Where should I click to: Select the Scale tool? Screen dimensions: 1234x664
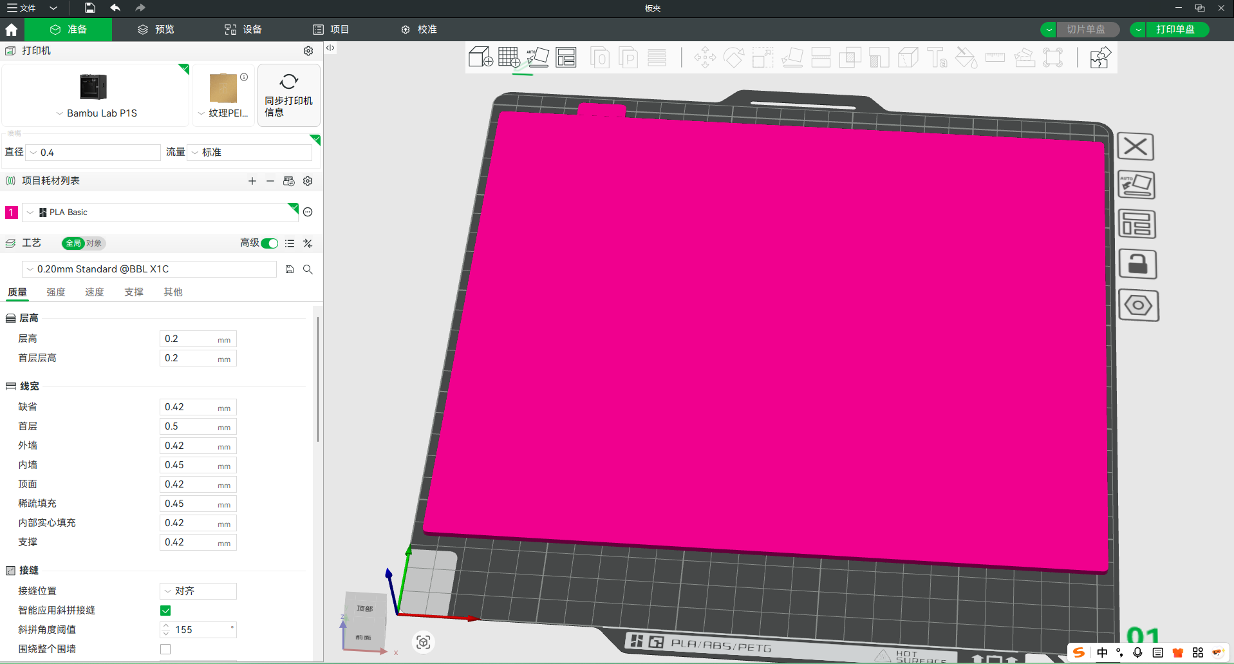click(763, 57)
